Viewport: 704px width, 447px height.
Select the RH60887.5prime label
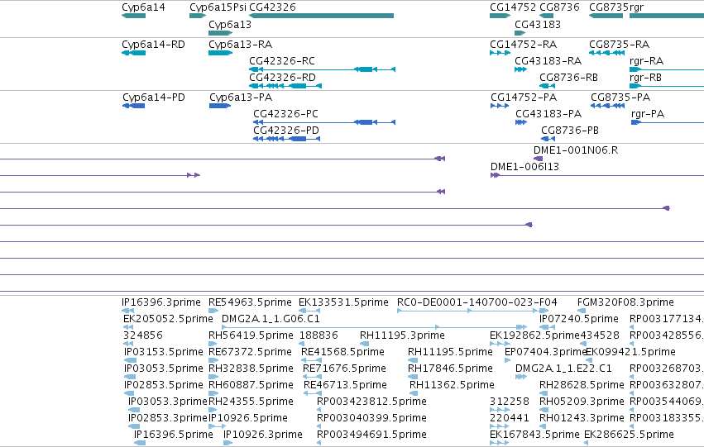pos(251,385)
